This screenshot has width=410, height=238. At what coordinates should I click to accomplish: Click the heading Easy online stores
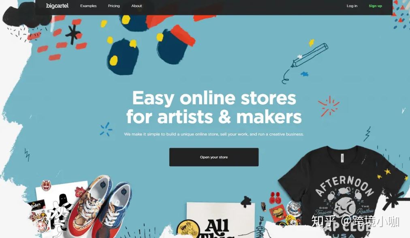[214, 98]
